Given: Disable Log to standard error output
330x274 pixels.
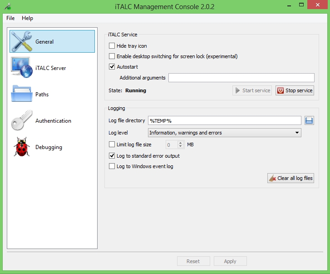Looking at the screenshot, I should pyautogui.click(x=112, y=156).
